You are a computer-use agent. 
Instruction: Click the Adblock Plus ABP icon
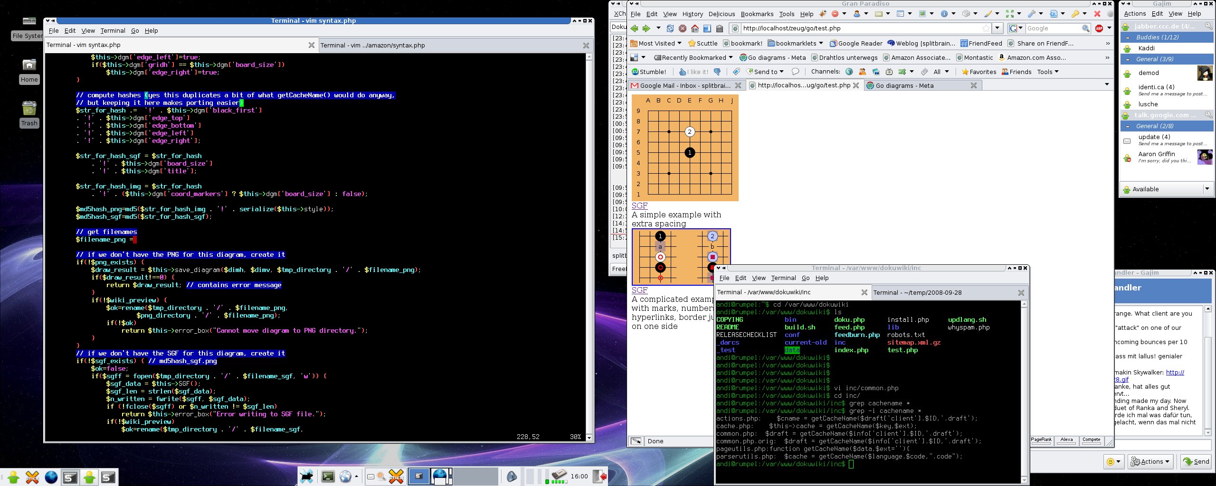coord(1099,28)
